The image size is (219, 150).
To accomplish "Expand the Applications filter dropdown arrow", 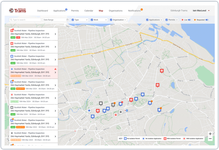I will point(161,20).
